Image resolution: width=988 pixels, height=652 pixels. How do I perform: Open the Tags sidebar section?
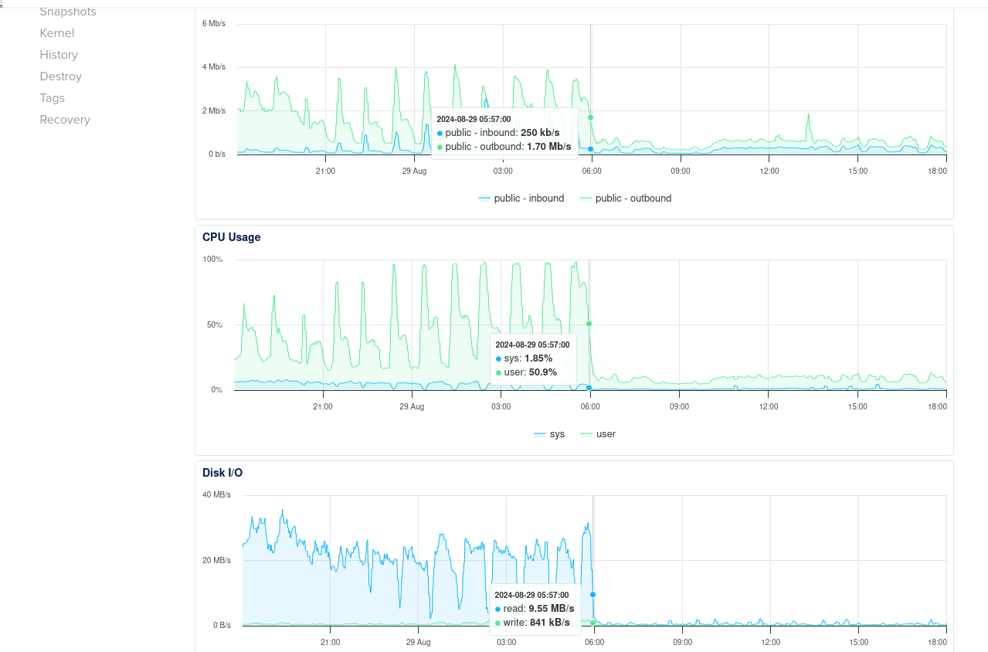[x=53, y=98]
